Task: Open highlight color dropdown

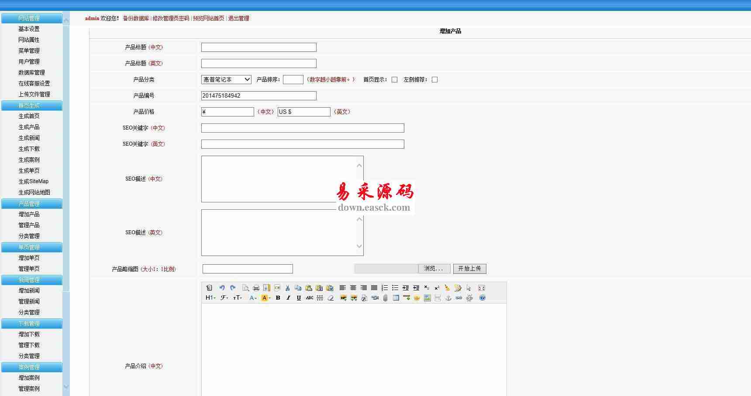Action: (266, 298)
